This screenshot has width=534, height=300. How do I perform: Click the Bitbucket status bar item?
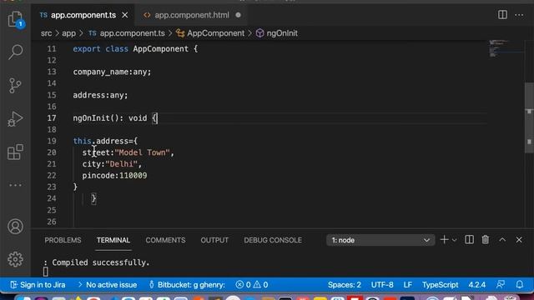[x=187, y=285]
